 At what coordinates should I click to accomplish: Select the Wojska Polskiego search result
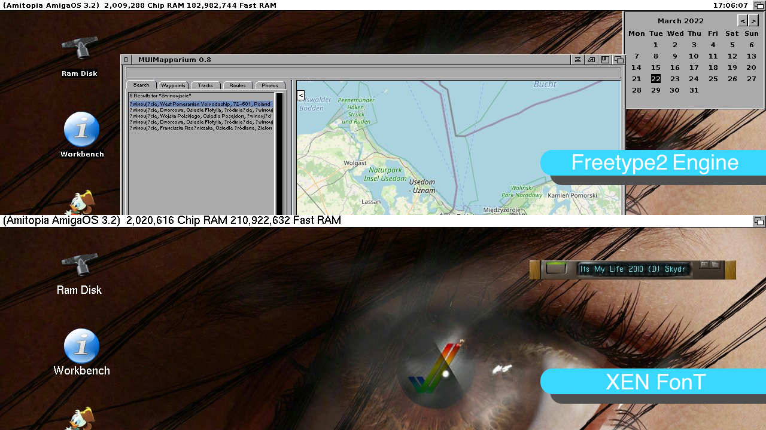point(200,116)
